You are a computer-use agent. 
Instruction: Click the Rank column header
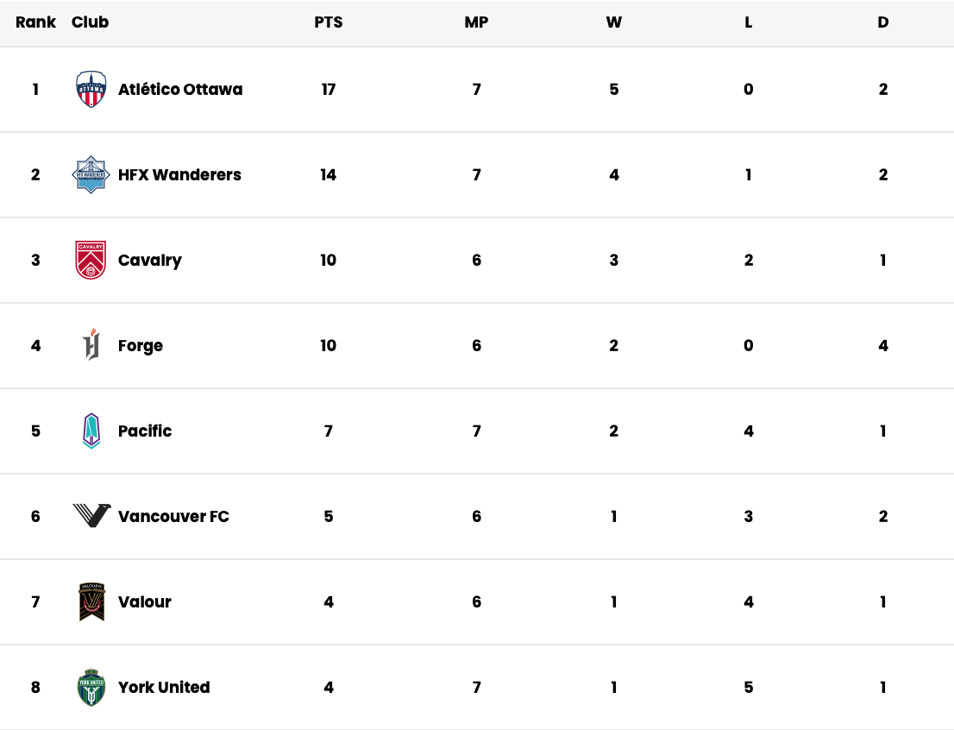point(35,22)
